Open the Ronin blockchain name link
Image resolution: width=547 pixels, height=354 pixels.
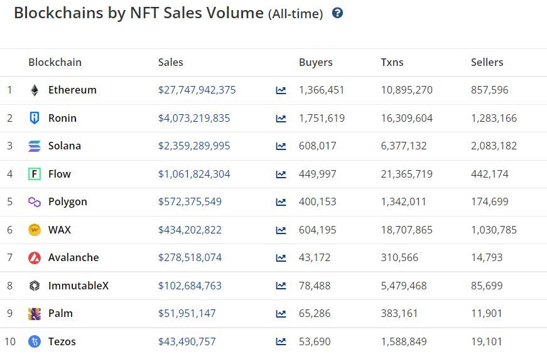coord(62,118)
